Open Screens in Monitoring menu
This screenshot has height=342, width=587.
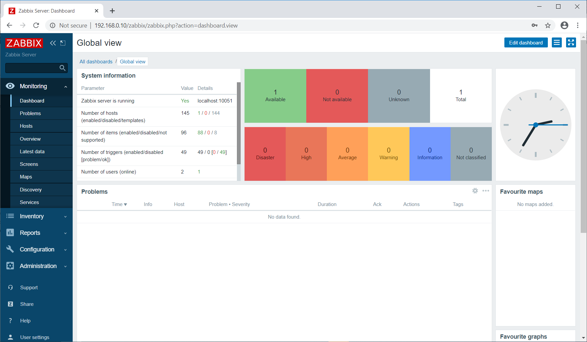(x=41, y=164)
